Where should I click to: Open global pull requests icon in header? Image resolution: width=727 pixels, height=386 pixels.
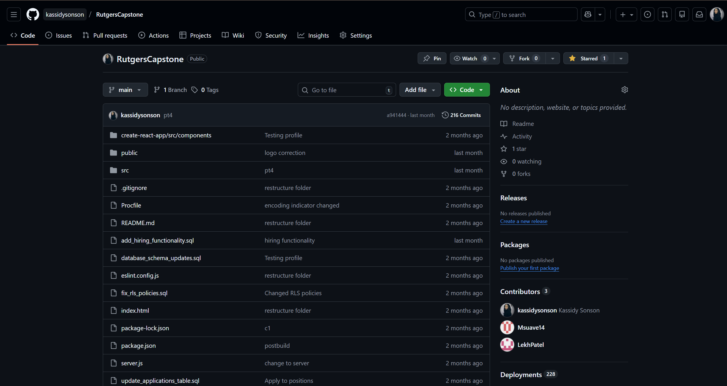(x=664, y=14)
